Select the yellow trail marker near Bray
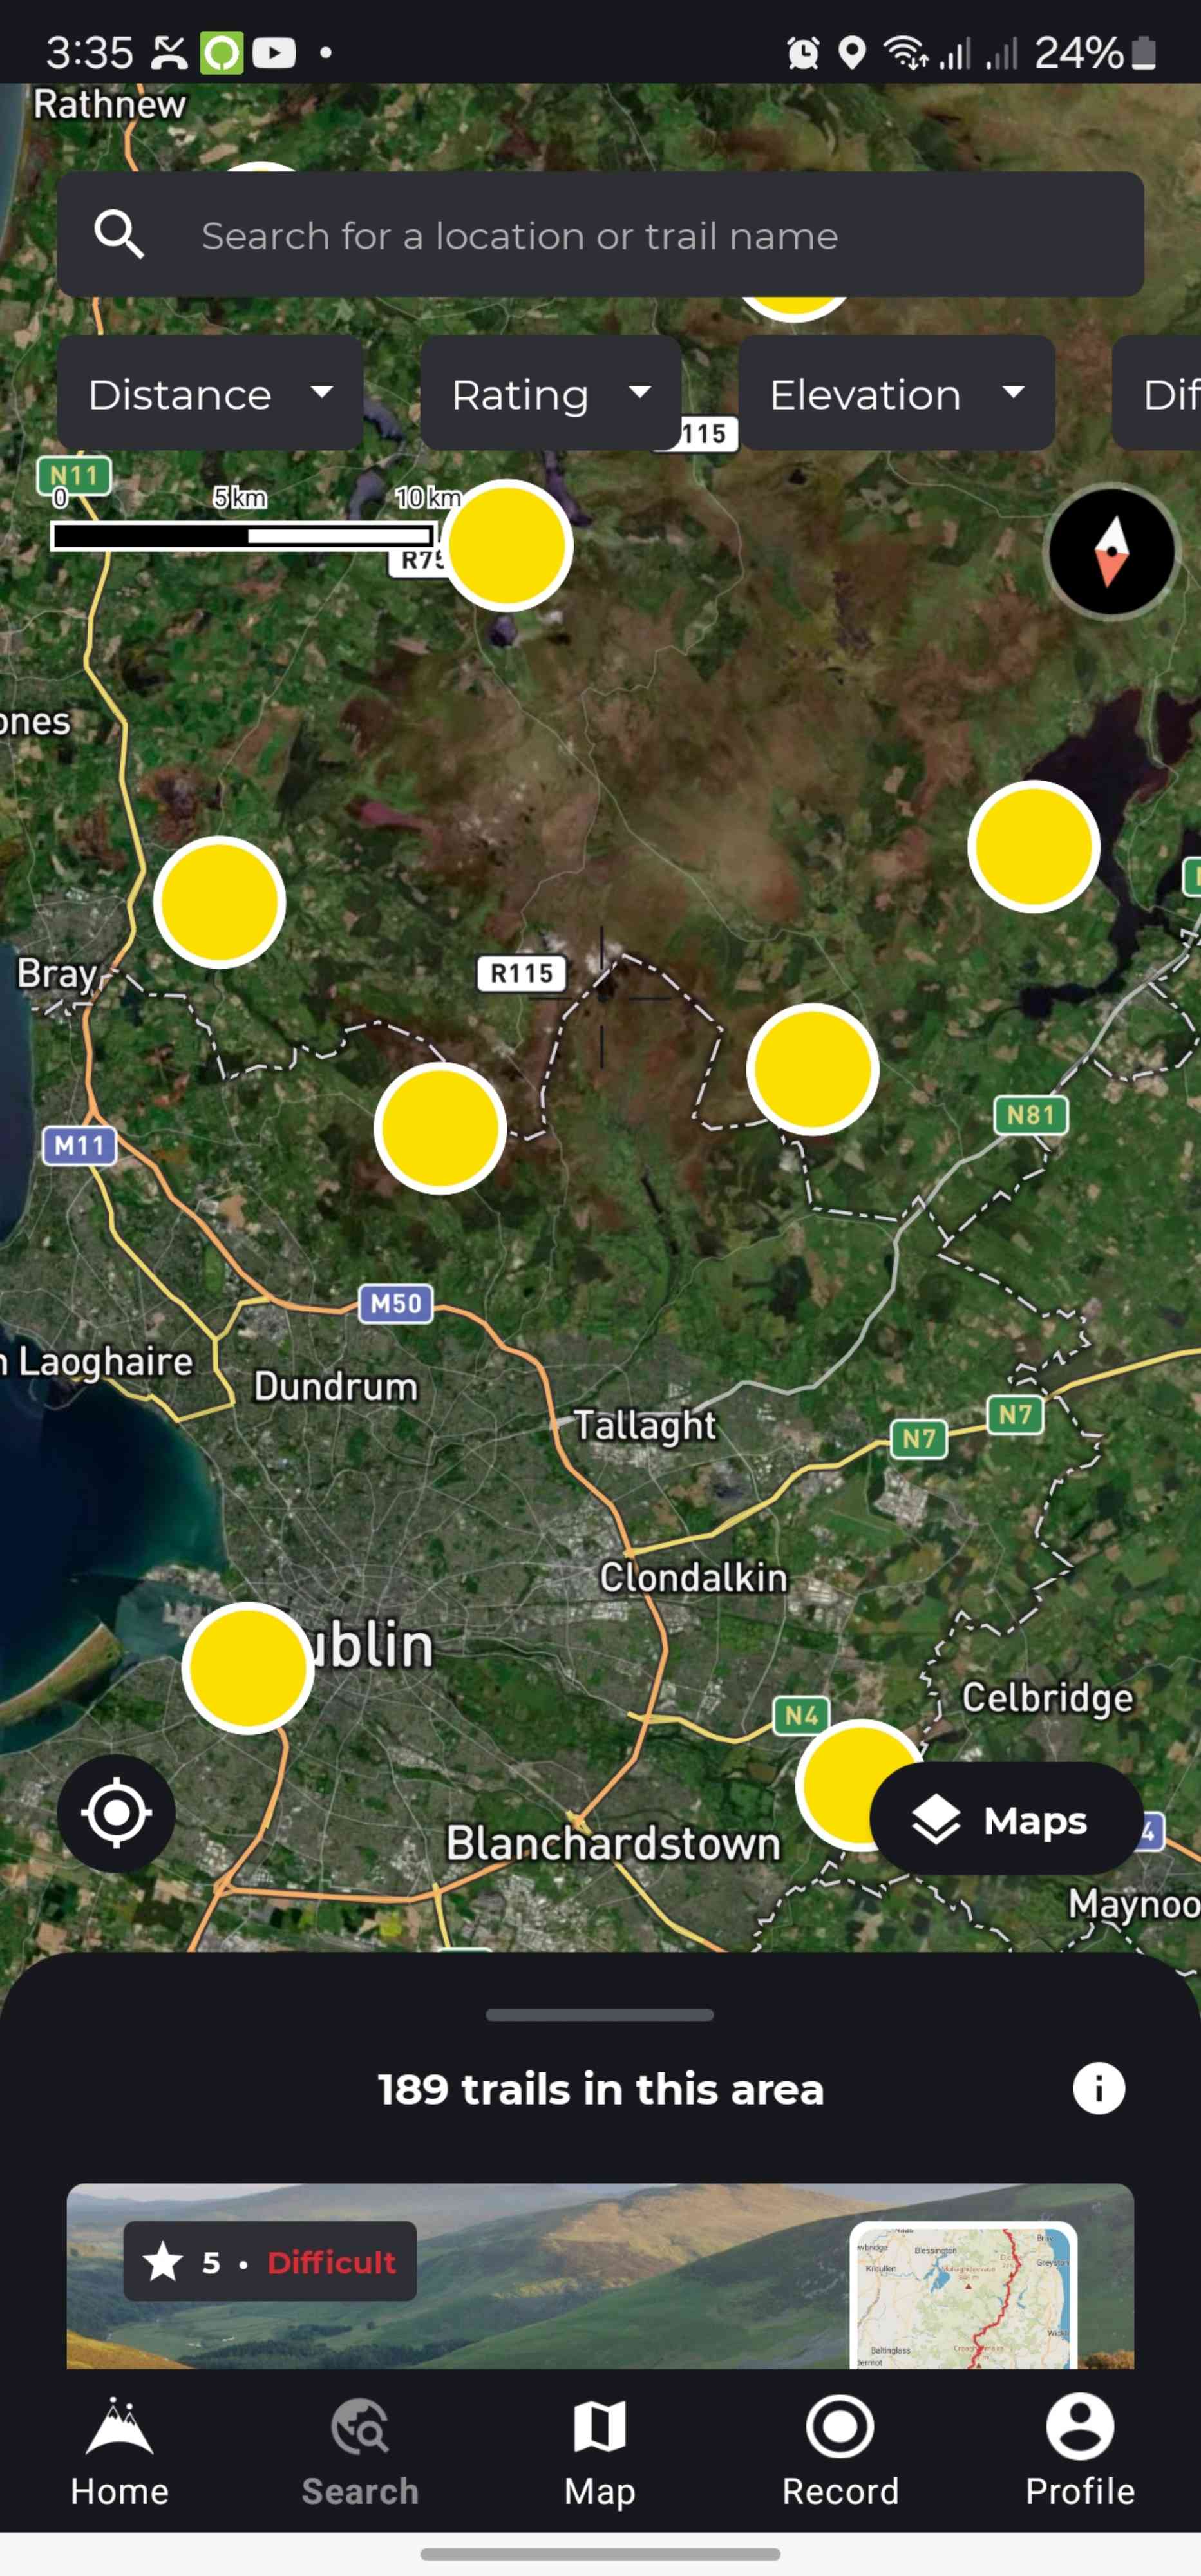Image resolution: width=1201 pixels, height=2576 pixels. 220,902
